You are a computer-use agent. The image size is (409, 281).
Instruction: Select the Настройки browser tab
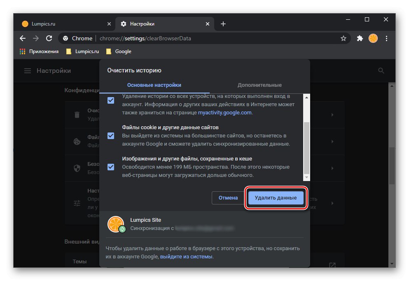(165, 24)
